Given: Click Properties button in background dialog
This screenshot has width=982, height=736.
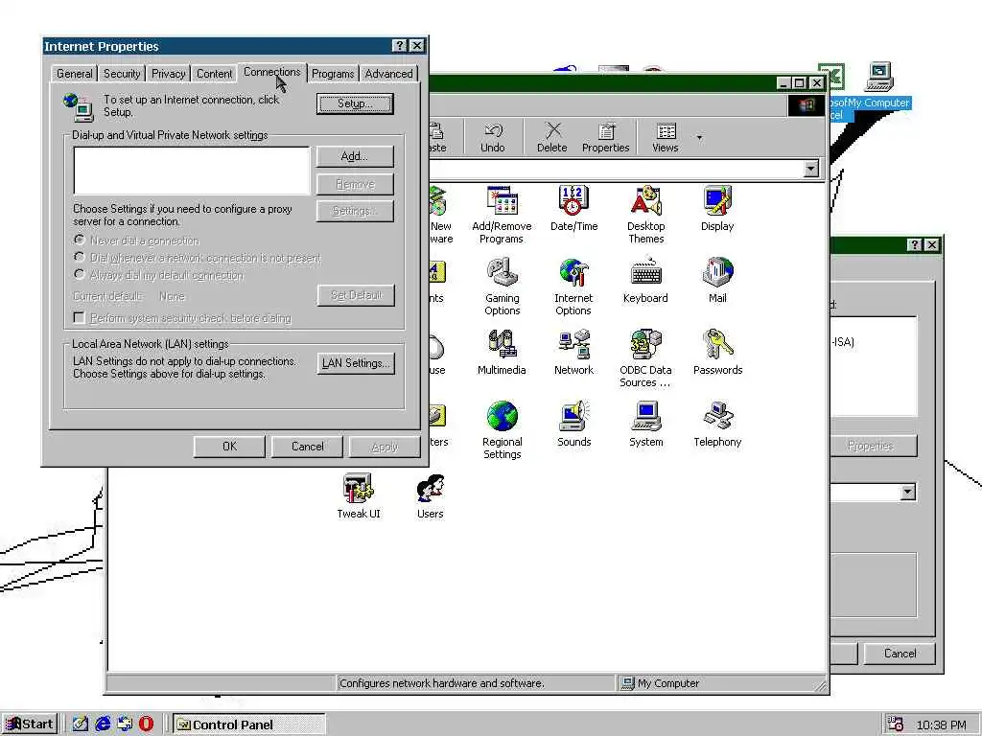Looking at the screenshot, I should [870, 446].
